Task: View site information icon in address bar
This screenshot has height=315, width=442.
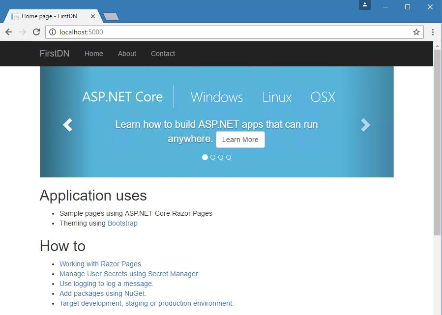Action: 53,32
